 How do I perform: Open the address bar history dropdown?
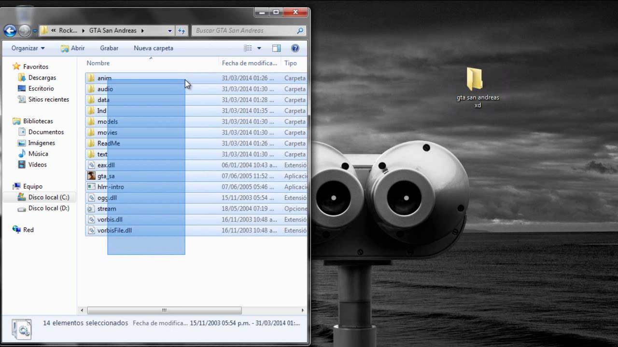click(x=170, y=30)
